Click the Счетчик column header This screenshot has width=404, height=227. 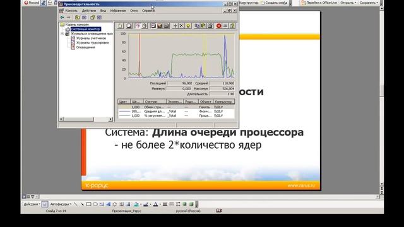click(154, 102)
